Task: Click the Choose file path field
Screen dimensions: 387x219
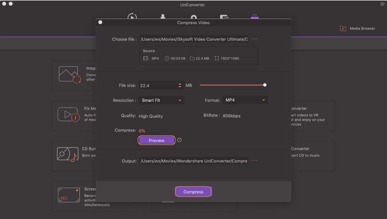Action: pyautogui.click(x=194, y=39)
